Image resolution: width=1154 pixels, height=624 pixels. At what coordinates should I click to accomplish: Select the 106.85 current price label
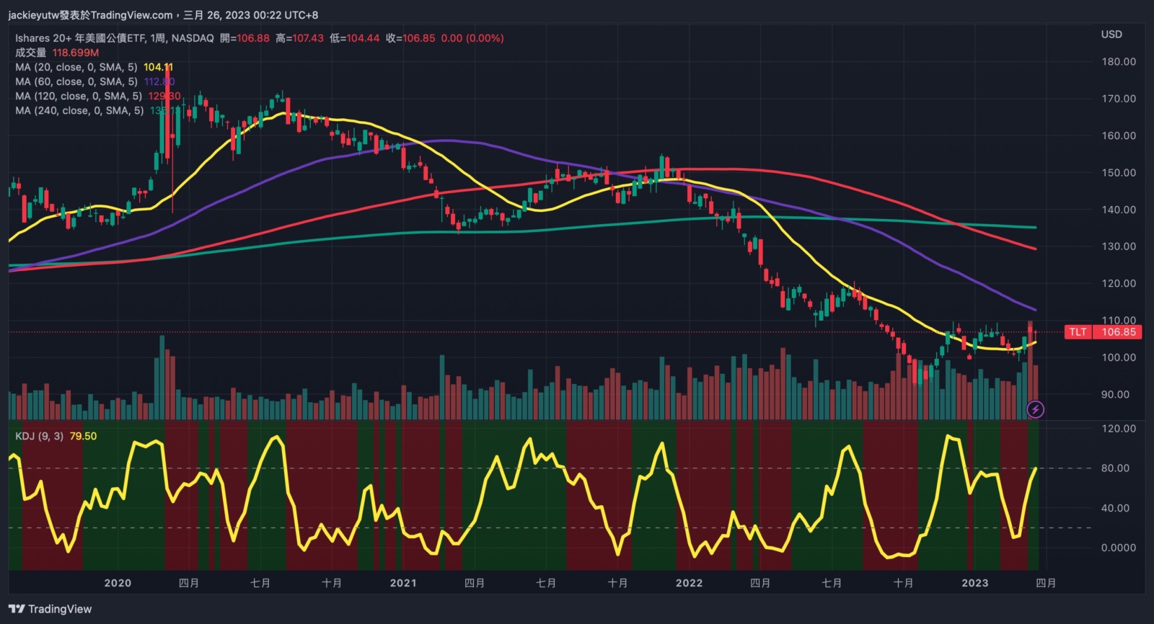tap(1119, 332)
